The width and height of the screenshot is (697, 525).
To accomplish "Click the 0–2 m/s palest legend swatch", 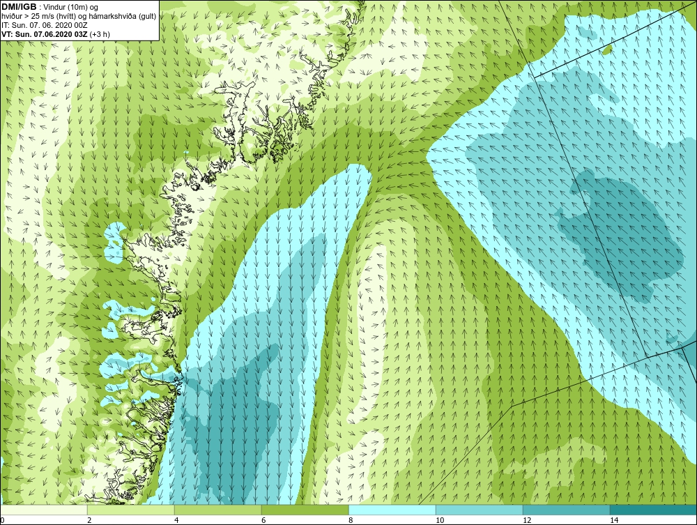I will click(x=44, y=510).
